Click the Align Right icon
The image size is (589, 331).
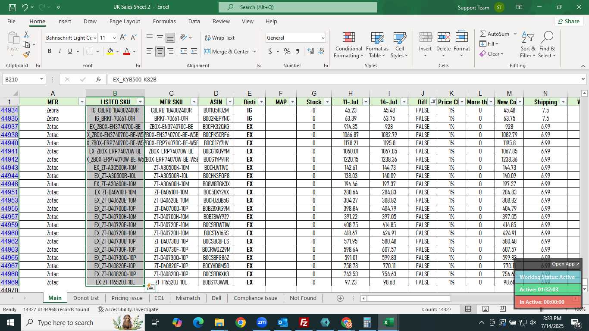(170, 51)
